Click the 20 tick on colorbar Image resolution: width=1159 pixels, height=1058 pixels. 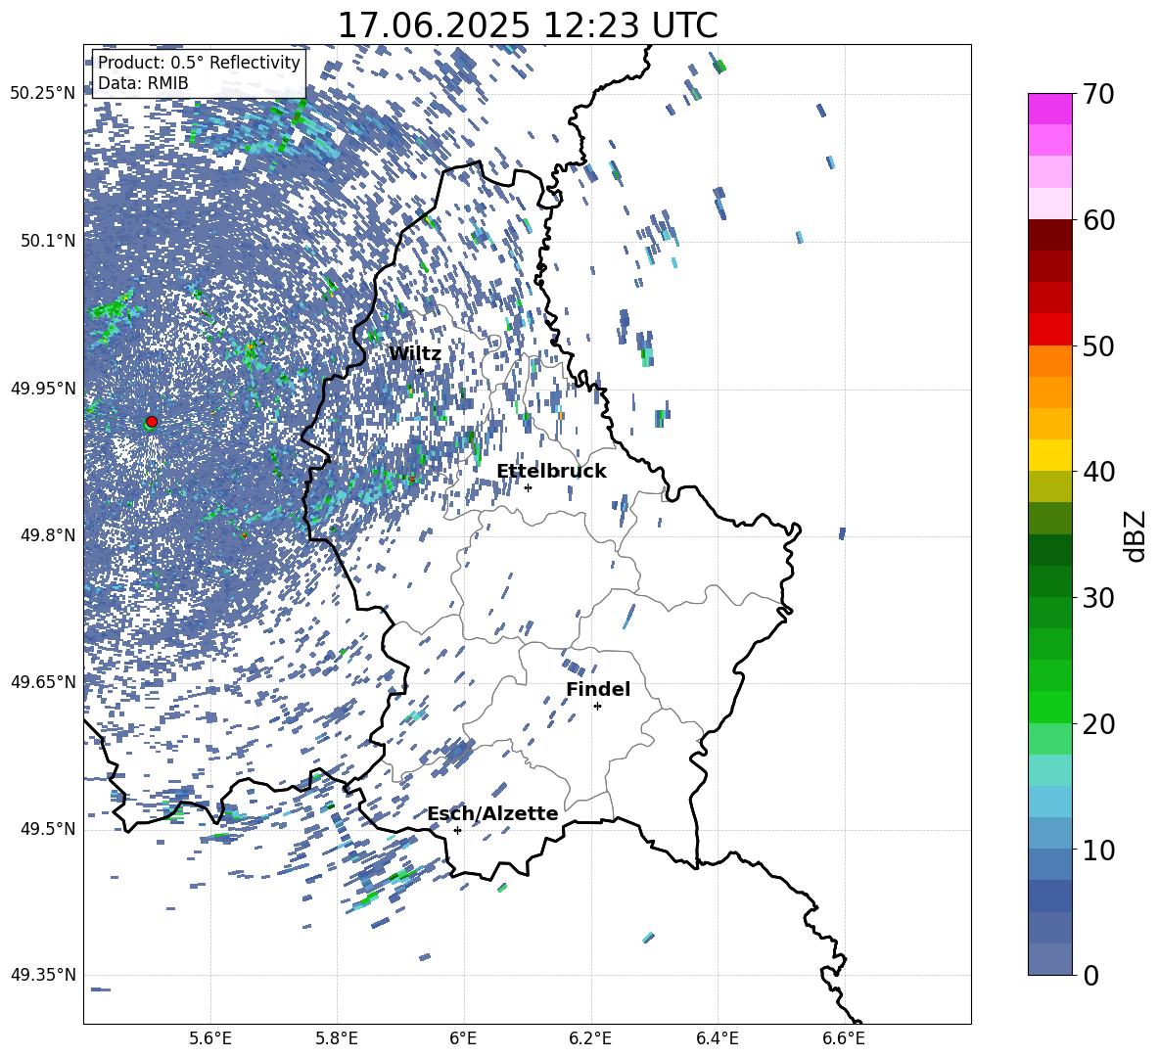coord(1098,724)
